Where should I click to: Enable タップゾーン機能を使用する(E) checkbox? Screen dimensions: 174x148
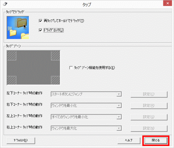[x=71, y=68]
